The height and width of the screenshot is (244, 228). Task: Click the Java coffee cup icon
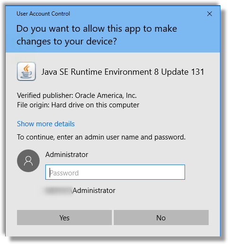[26, 71]
